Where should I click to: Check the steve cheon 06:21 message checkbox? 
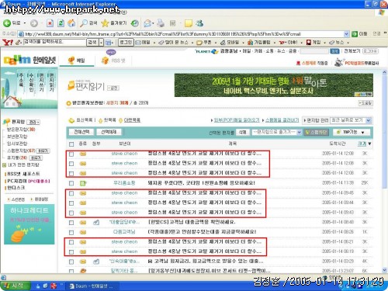click(x=71, y=242)
